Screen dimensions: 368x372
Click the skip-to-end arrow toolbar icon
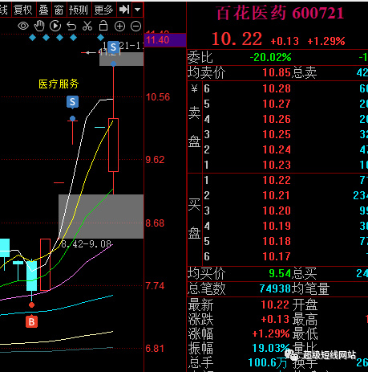coord(124,10)
